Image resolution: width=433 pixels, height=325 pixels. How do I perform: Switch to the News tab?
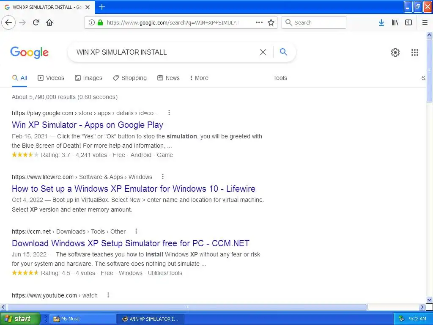click(x=168, y=78)
